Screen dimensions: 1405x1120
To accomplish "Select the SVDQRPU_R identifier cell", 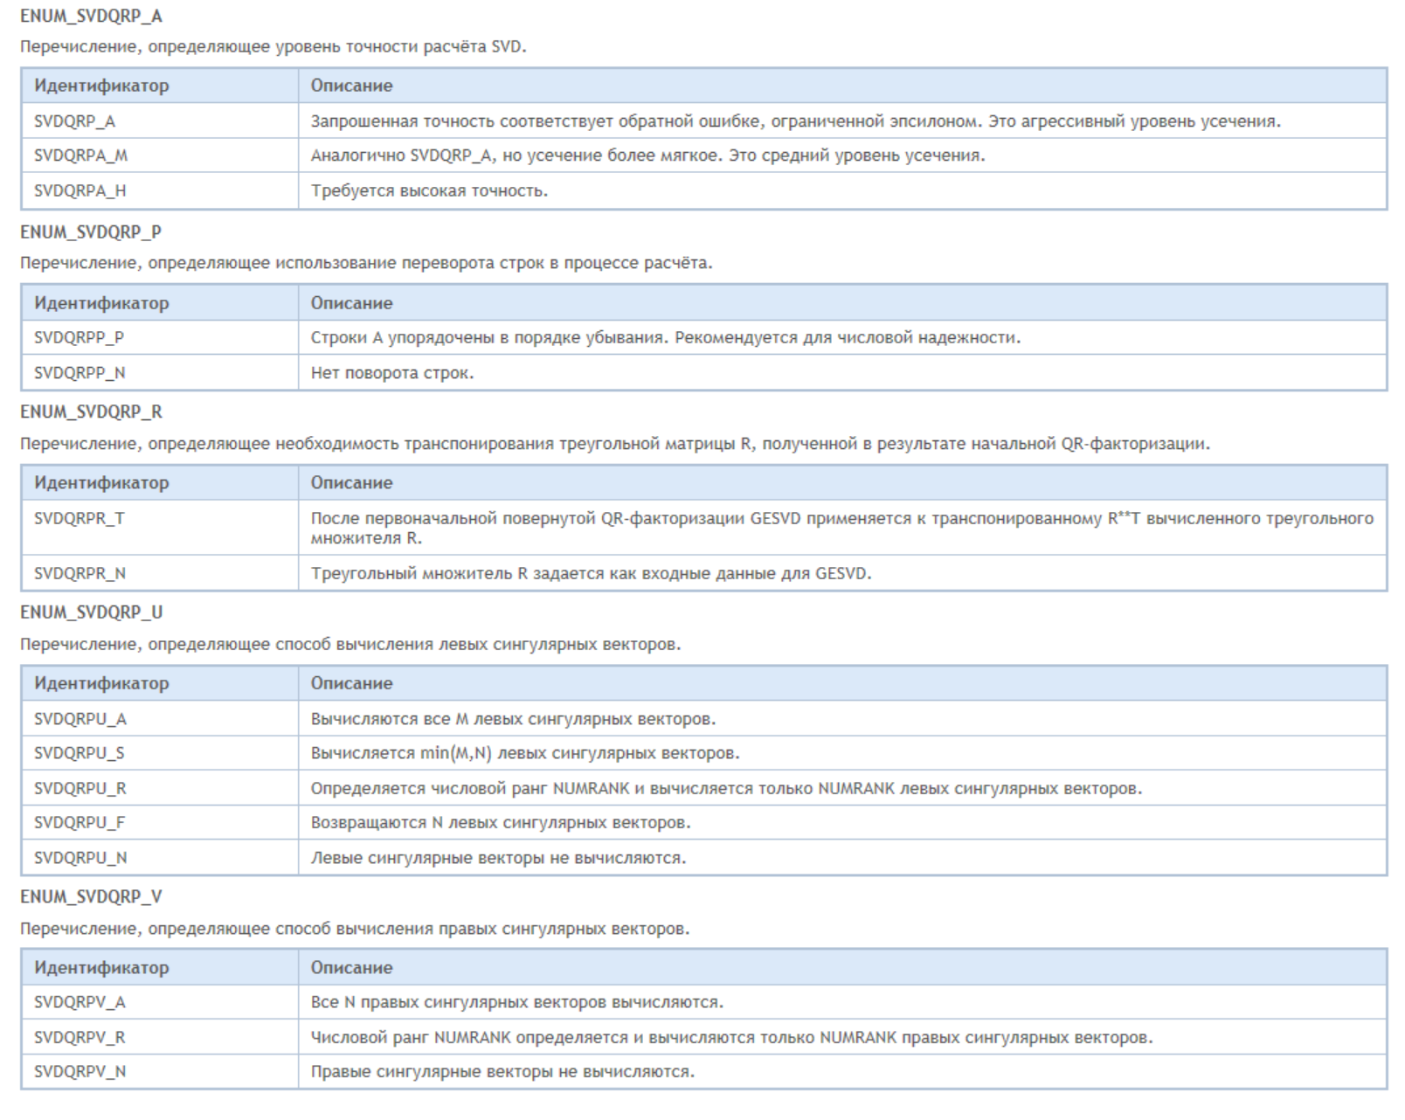I will click(160, 788).
